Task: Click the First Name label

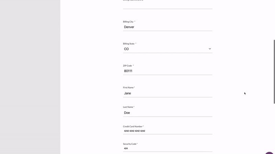Action: pyautogui.click(x=128, y=88)
